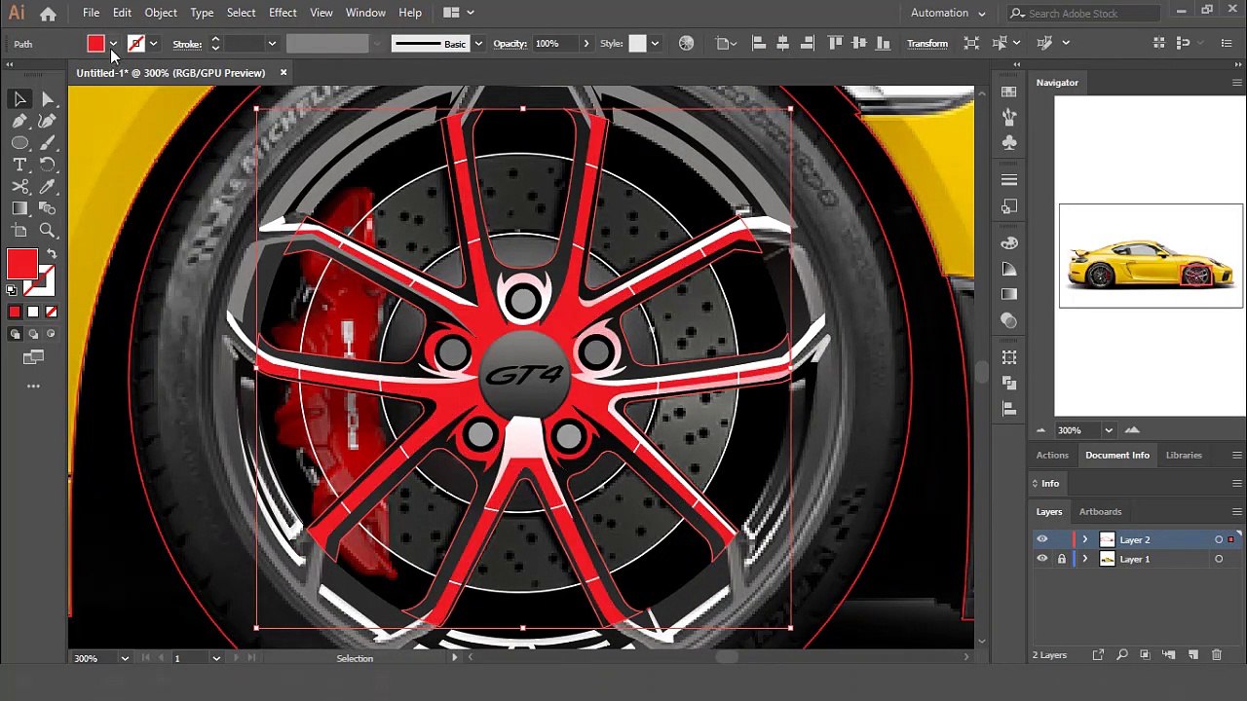The height and width of the screenshot is (701, 1247).
Task: Click the Recolor Artwork wheel icon
Action: tap(687, 43)
